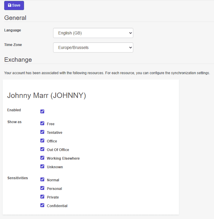Image resolution: width=214 pixels, height=219 pixels.
Task: Click the Enabled label text
Action: (x=14, y=110)
